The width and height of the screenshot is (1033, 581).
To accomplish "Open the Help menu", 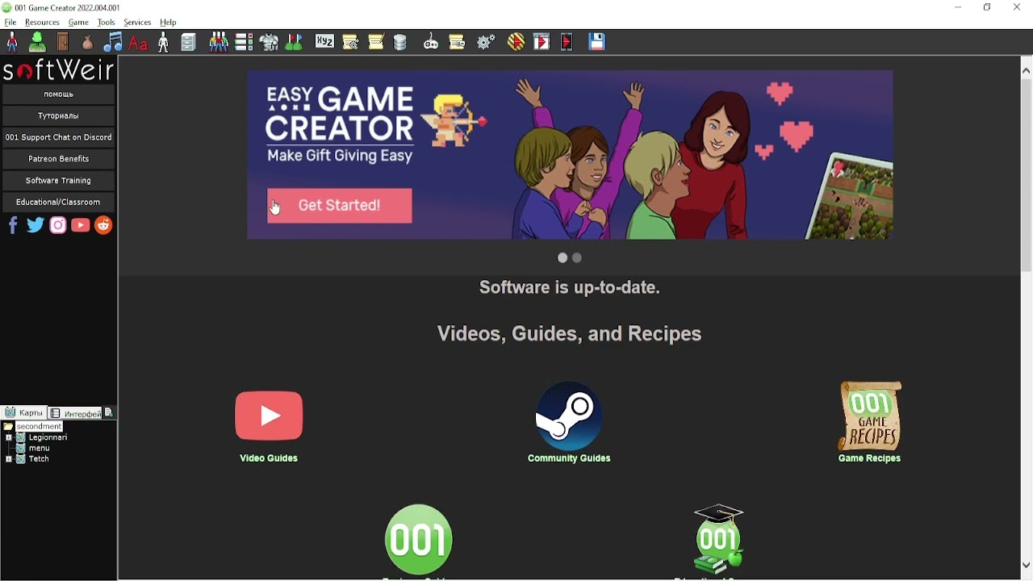I will 169,23.
